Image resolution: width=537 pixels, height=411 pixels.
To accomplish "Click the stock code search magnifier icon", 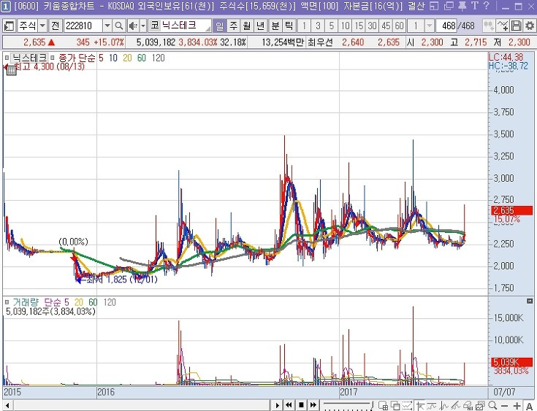I will click(118, 26).
